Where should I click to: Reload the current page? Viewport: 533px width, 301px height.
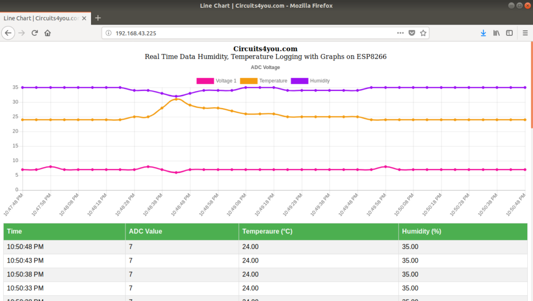click(35, 33)
